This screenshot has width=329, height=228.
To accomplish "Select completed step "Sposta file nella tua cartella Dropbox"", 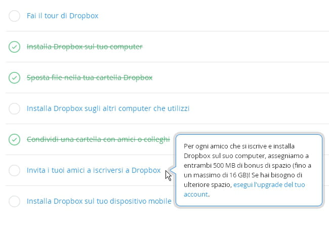I will point(90,78).
